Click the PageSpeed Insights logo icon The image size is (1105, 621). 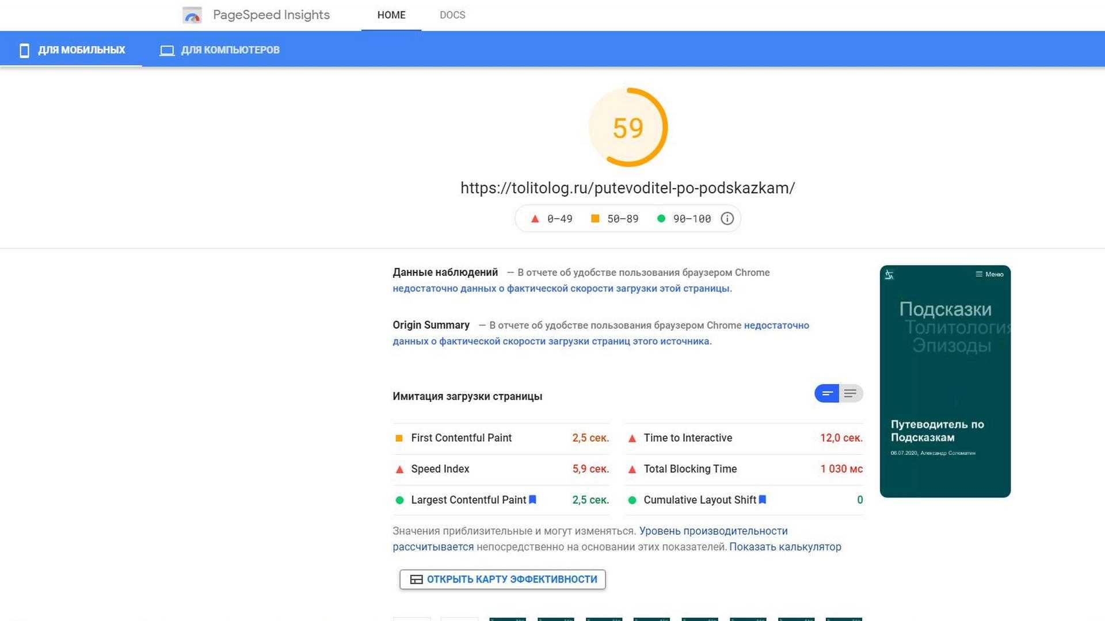(x=192, y=15)
